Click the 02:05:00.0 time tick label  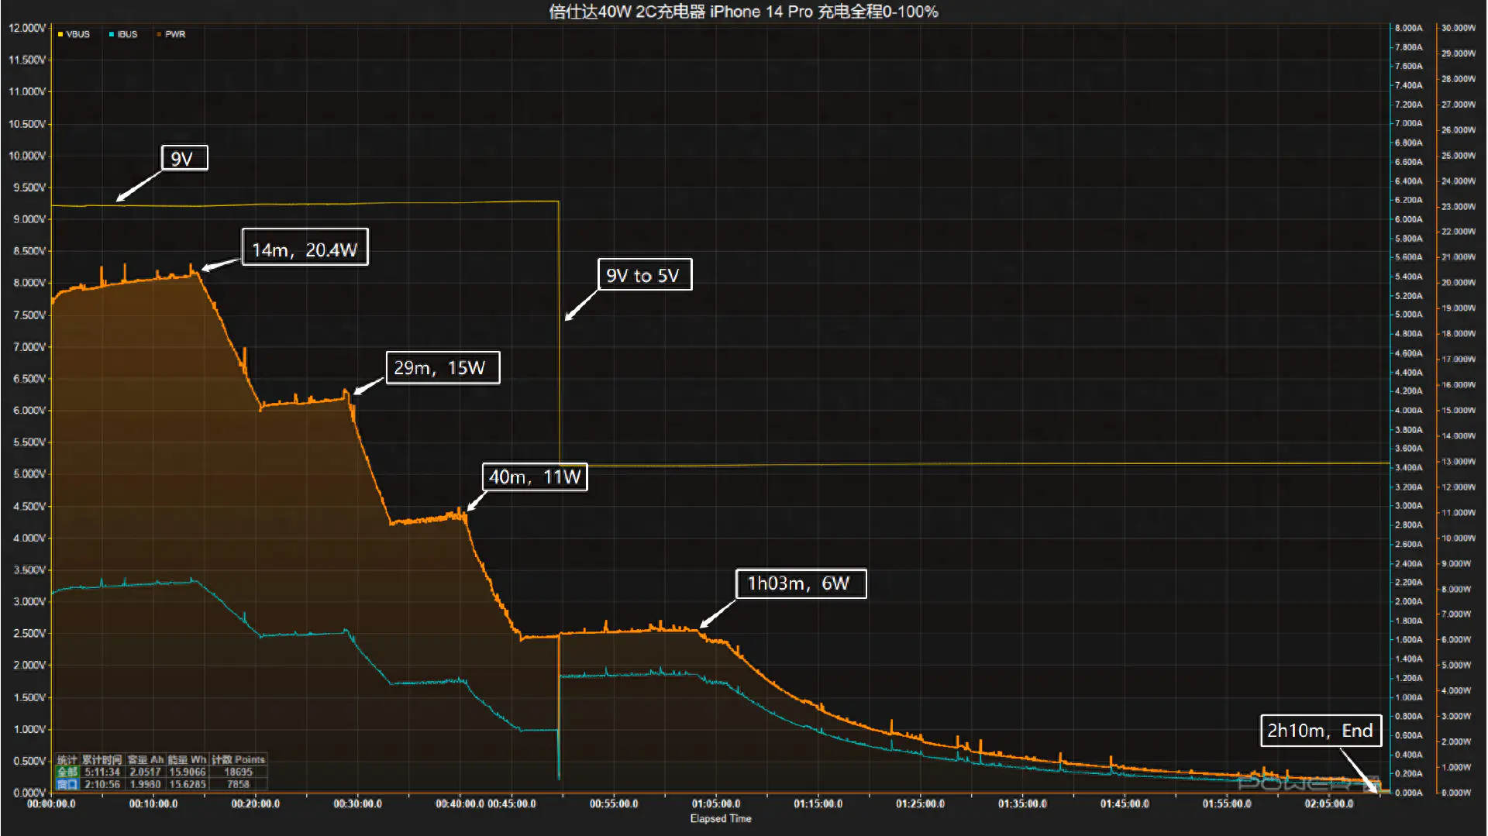click(x=1329, y=803)
